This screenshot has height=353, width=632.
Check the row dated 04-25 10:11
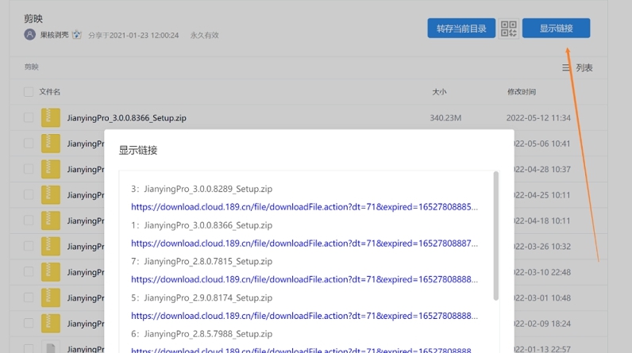click(29, 195)
